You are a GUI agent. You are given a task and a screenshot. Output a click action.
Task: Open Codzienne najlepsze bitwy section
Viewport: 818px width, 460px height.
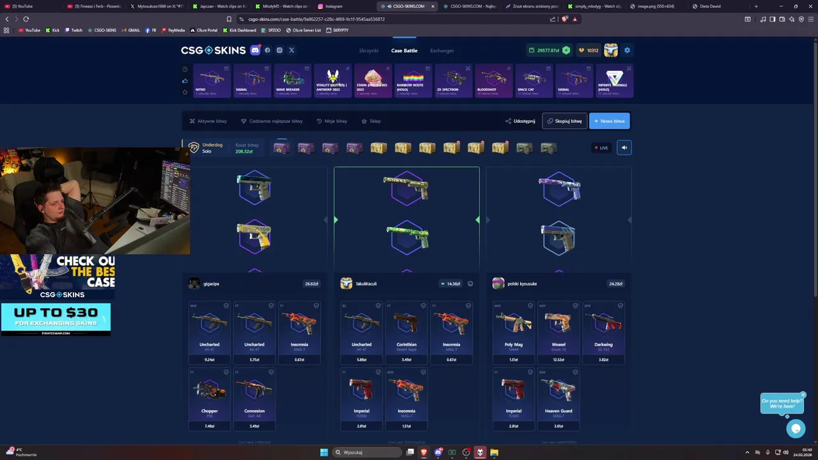tap(272, 121)
